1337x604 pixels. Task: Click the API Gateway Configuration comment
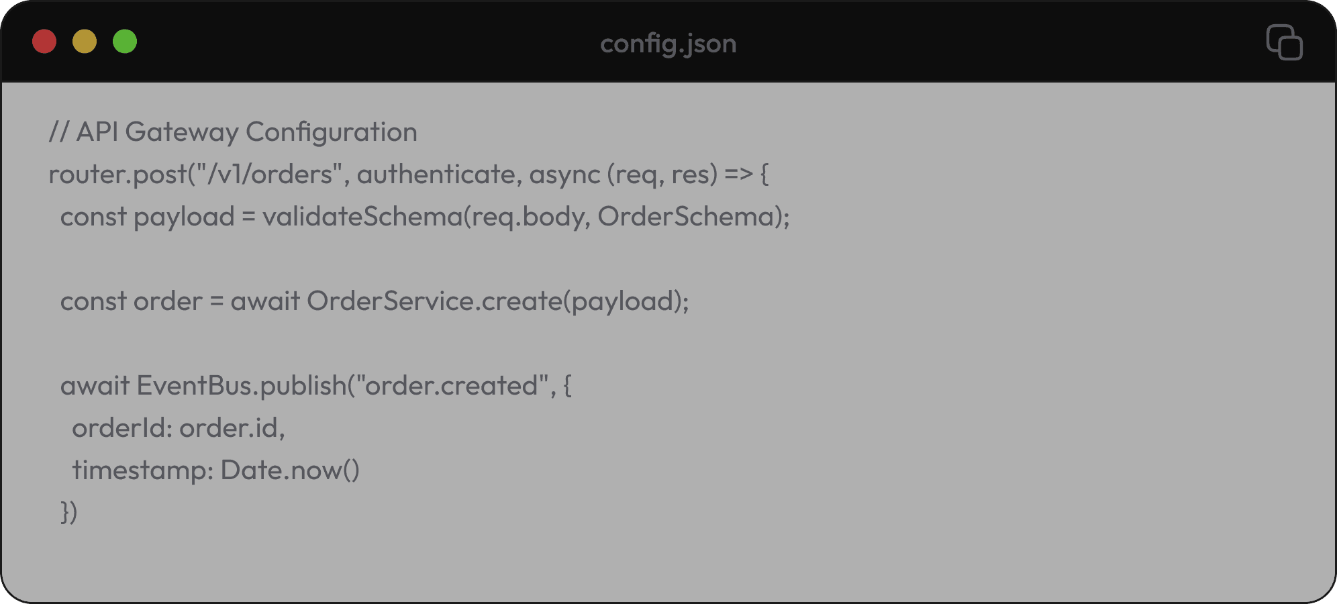[232, 132]
